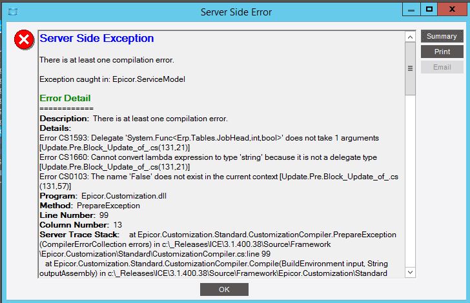The width and height of the screenshot is (470, 303).
Task: Click the Error CS1593 delegate message line
Action: click(209, 138)
